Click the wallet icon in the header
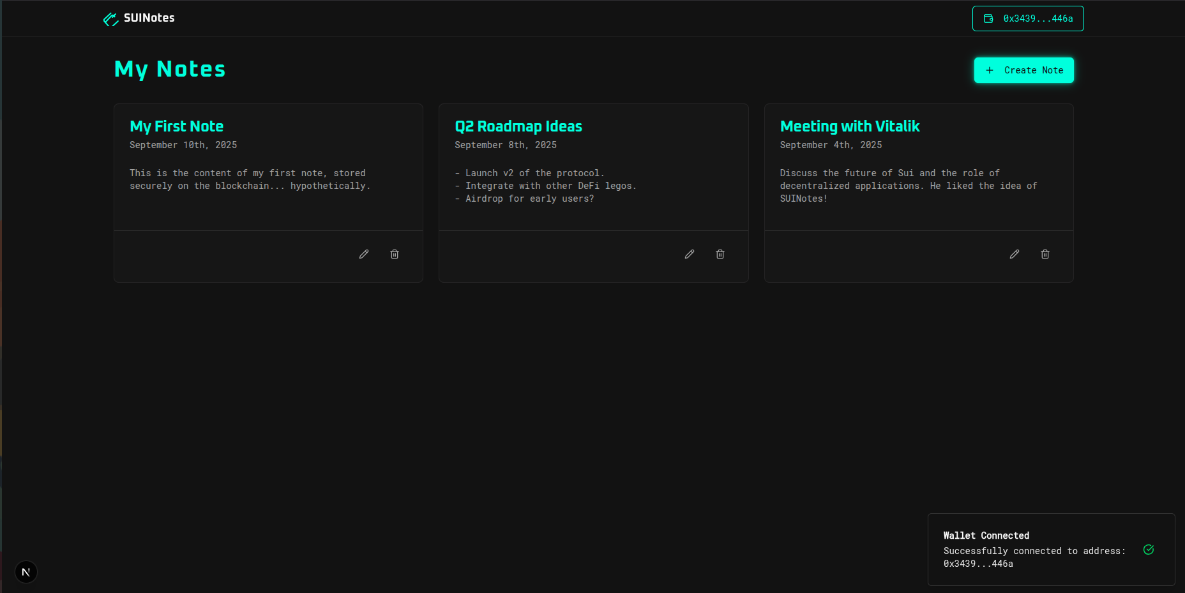 [988, 19]
